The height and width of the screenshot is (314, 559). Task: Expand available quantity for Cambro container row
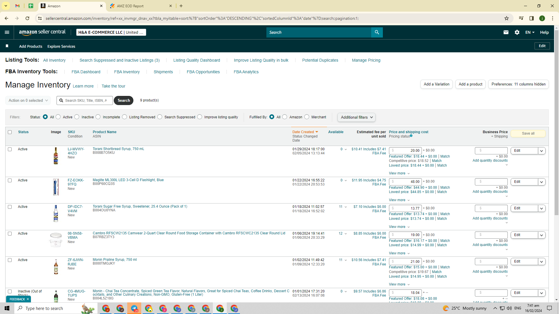346,233
